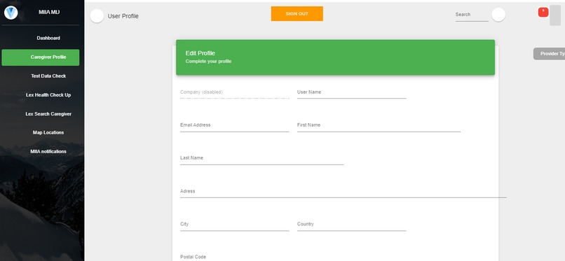Focus the First Name field

[x=379, y=126]
